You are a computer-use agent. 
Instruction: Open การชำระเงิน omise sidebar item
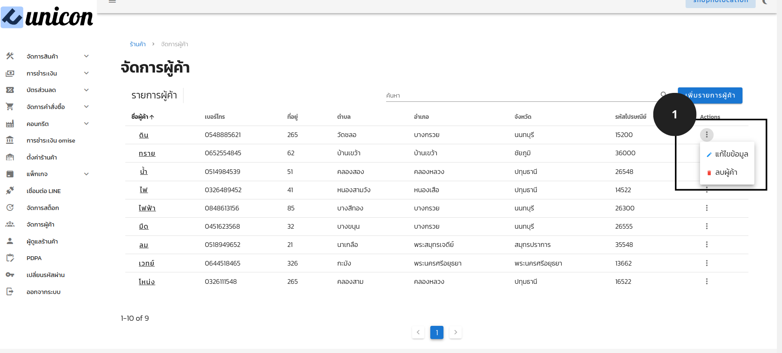(51, 140)
